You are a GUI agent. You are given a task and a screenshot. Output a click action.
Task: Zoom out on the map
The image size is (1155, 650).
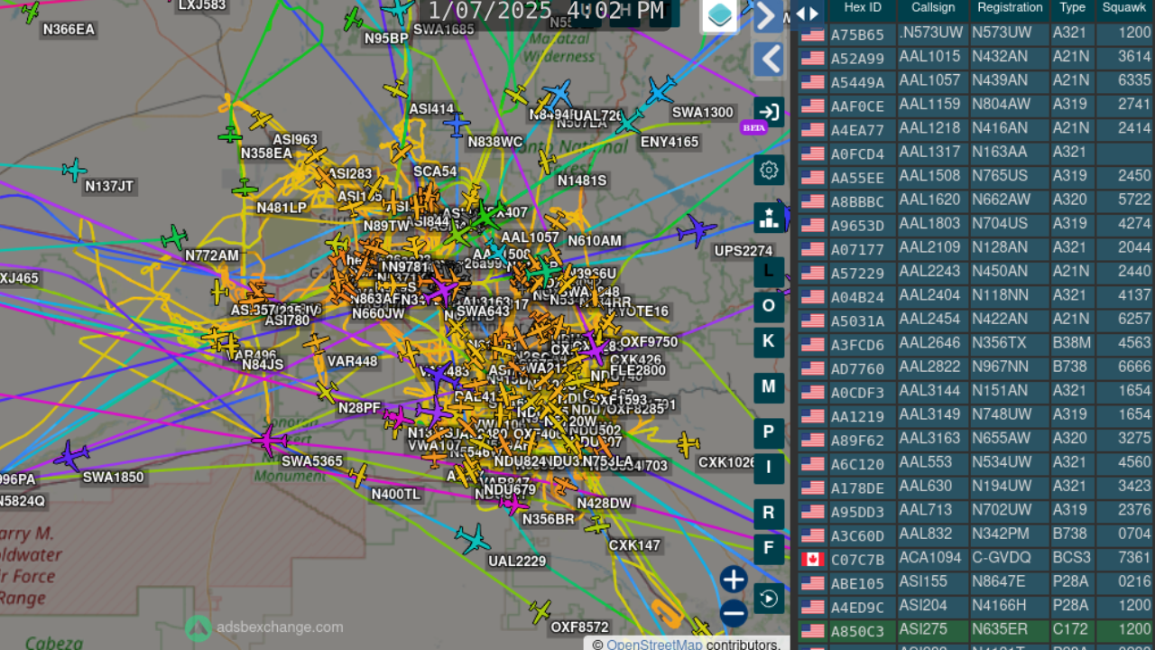pos(734,614)
